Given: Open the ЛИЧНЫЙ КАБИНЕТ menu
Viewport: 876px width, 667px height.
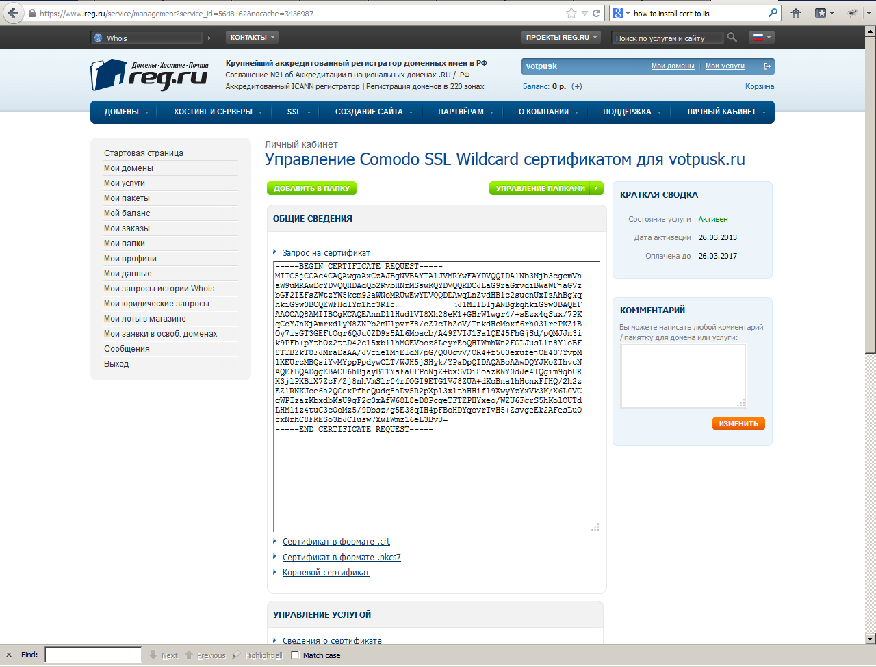Looking at the screenshot, I should (726, 112).
